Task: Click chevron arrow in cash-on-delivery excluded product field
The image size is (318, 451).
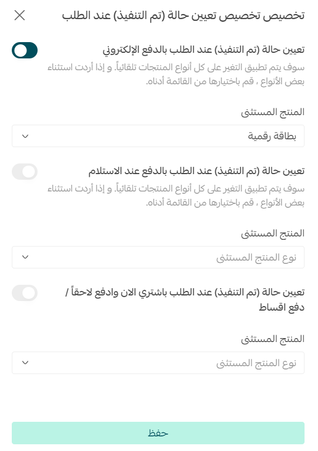Action: tap(25, 257)
